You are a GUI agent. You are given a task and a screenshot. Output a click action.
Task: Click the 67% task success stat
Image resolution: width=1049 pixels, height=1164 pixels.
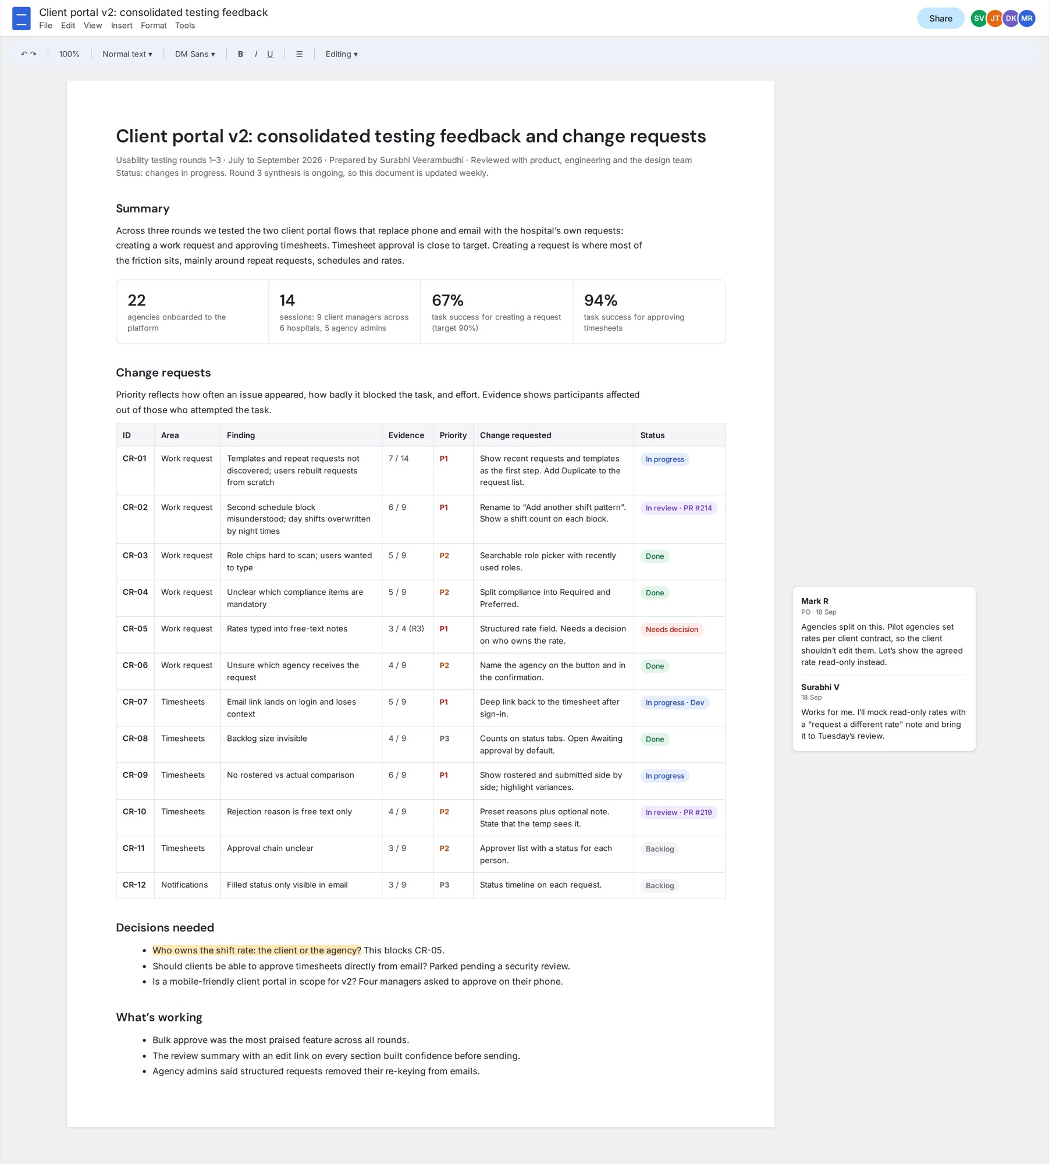point(496,312)
